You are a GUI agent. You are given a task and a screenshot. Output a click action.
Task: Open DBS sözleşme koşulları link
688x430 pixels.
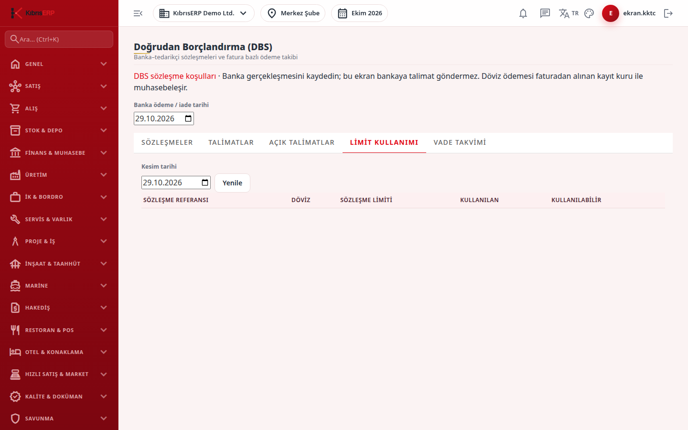[175, 76]
